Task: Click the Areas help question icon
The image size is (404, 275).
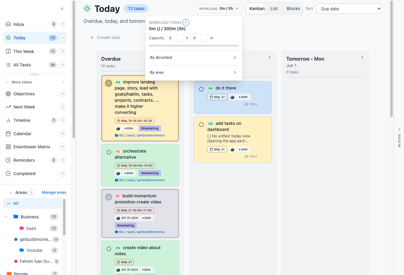Action: 31,192
